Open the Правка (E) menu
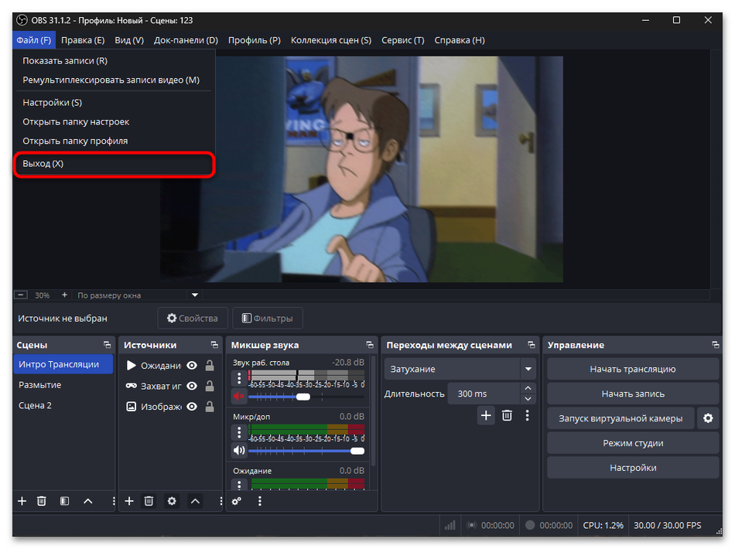Screen dimensions: 735x549 (x=83, y=40)
